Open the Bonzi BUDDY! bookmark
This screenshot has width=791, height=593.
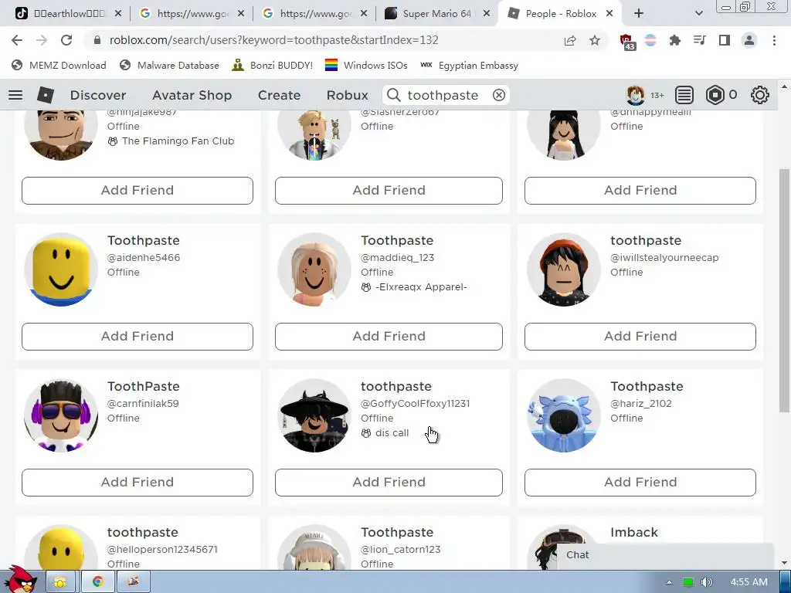[x=273, y=65]
